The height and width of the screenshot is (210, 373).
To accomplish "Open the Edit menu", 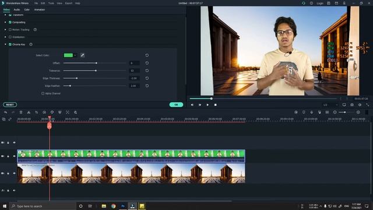I will coord(43,3).
